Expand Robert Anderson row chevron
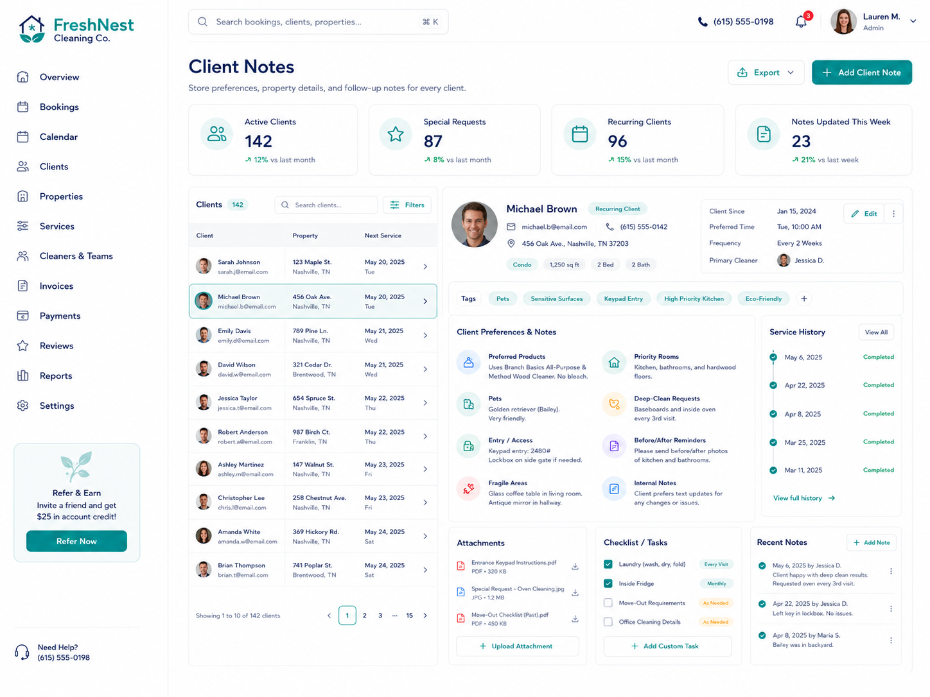Screen dimensions: 930x697 click(x=425, y=436)
